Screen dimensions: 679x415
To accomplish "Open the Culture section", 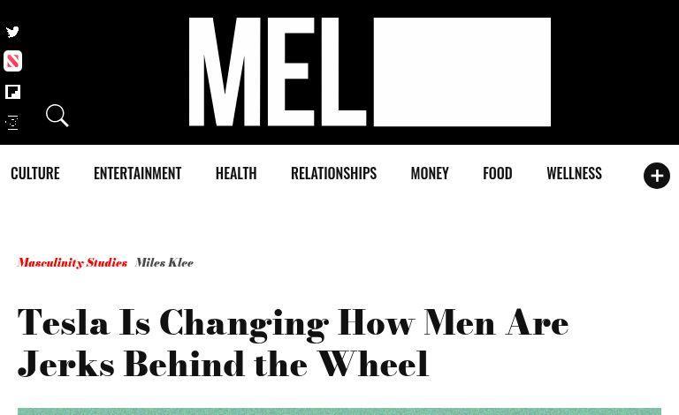I will [35, 174].
